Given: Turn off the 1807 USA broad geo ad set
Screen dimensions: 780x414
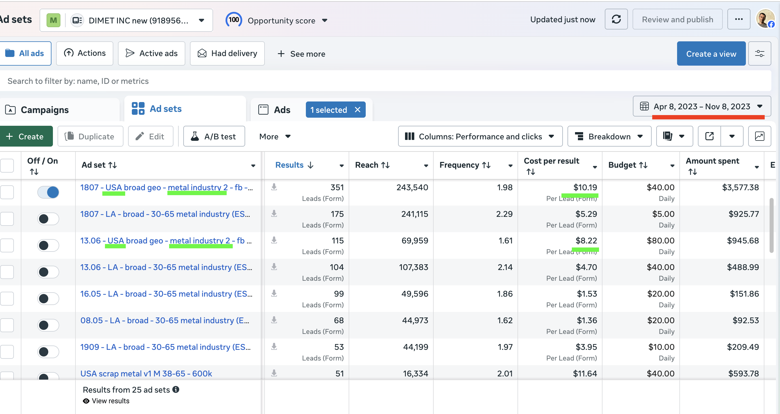Looking at the screenshot, I should [48, 192].
